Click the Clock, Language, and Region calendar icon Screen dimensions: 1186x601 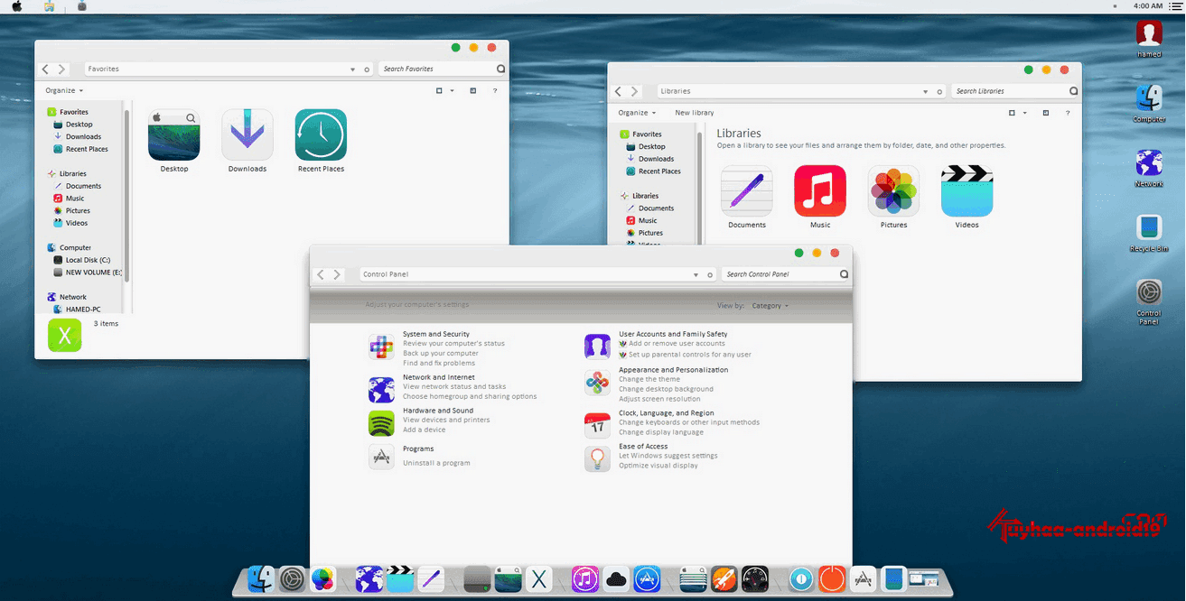(597, 425)
